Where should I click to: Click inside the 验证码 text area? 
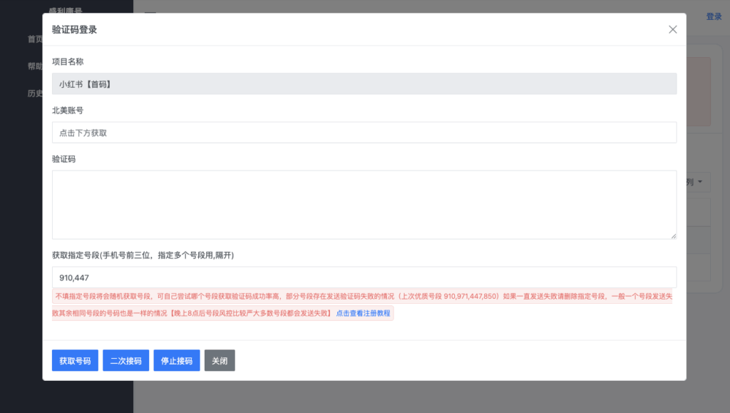click(x=364, y=204)
